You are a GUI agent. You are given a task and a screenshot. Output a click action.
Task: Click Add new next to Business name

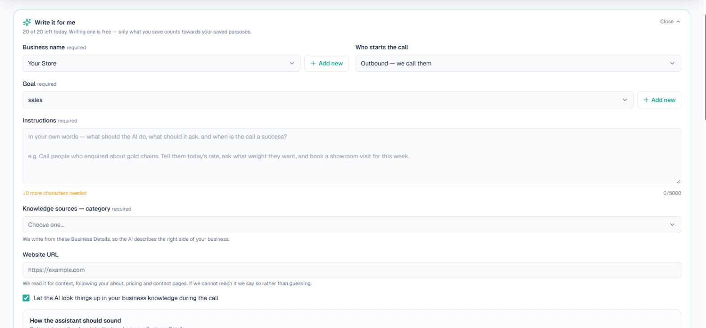326,63
